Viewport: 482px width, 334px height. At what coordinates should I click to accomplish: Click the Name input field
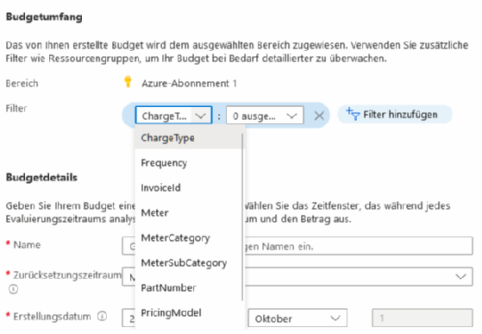[297, 246]
